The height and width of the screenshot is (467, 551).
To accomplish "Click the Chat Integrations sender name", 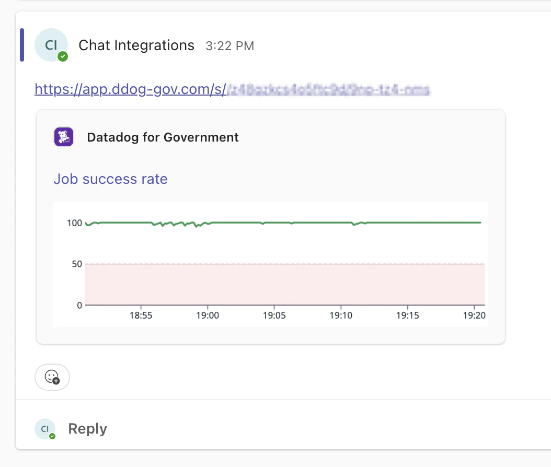I will [x=136, y=45].
